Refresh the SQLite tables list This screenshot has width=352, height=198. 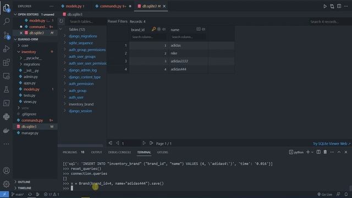[x=61, y=21]
